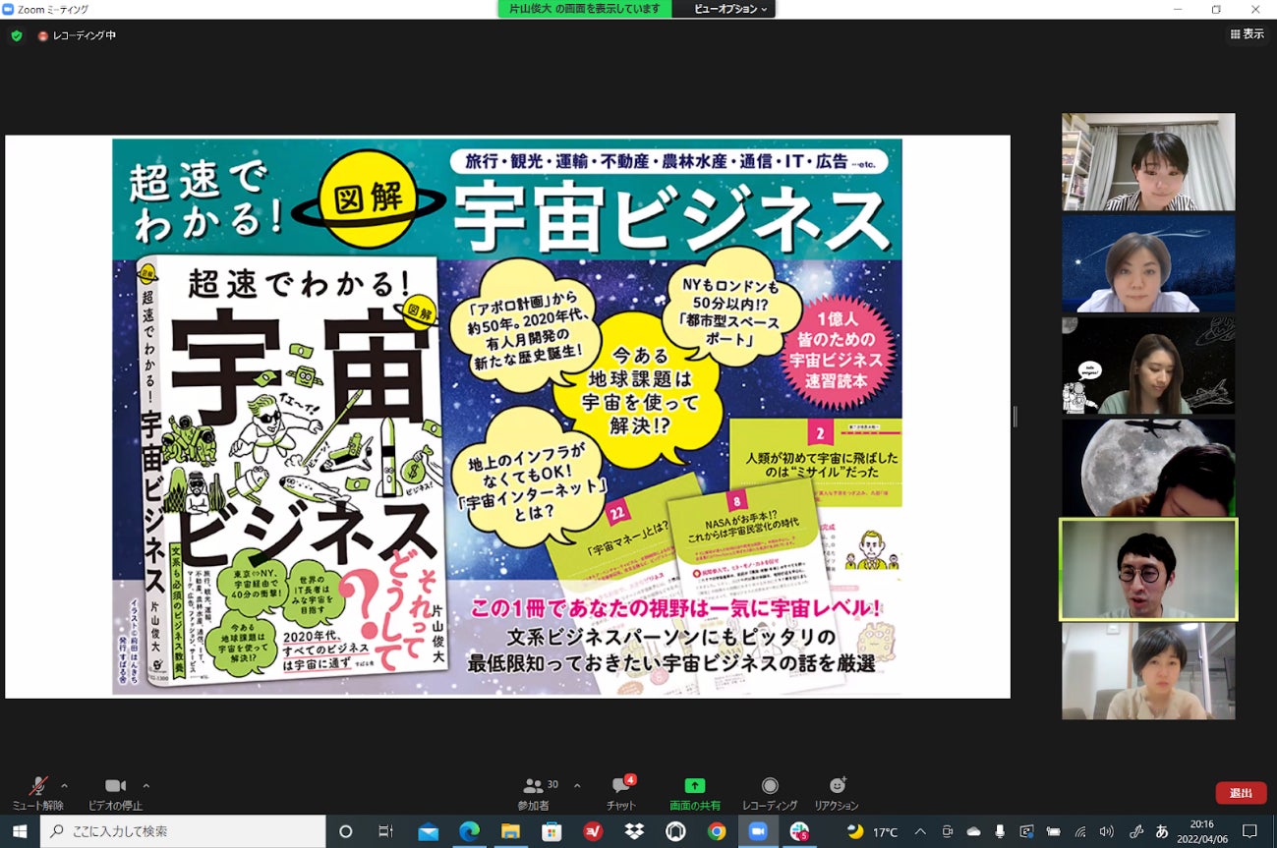
Task: Click the green shared-screen notice banner
Action: pos(585,9)
